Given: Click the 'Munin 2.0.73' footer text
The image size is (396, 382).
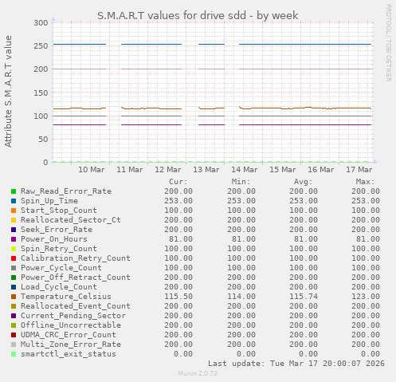Looking at the screenshot, I should click(x=198, y=373).
